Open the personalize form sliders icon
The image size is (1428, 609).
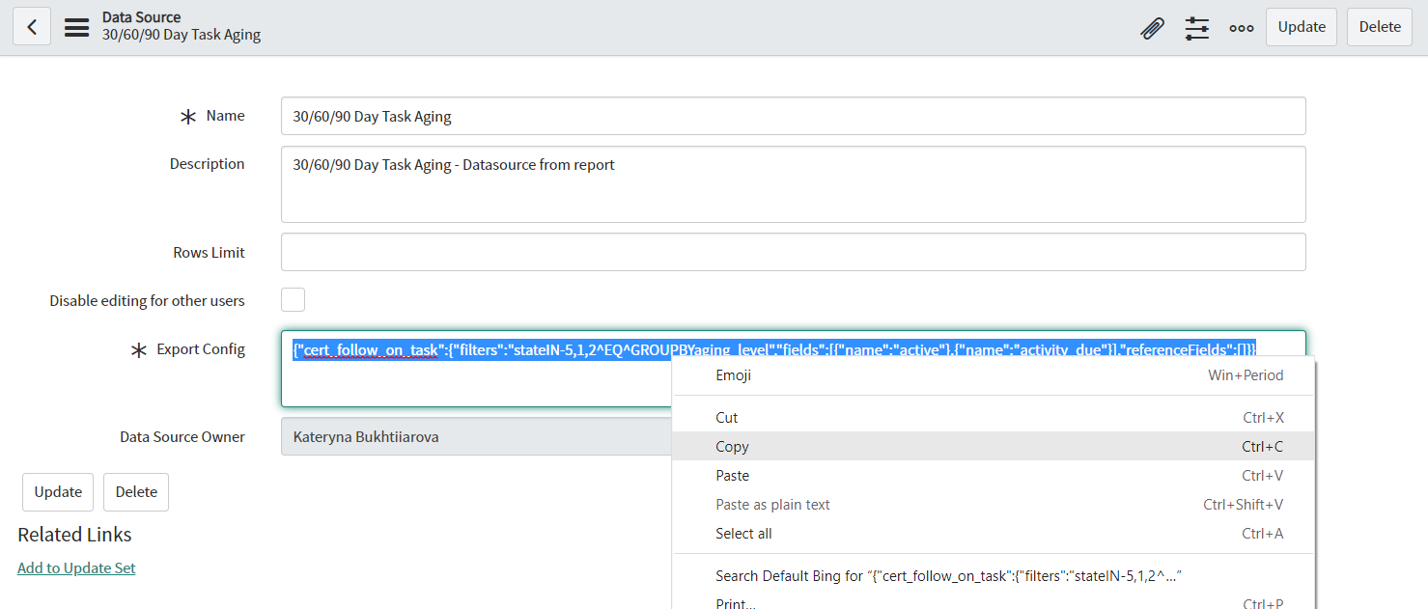(x=1196, y=28)
